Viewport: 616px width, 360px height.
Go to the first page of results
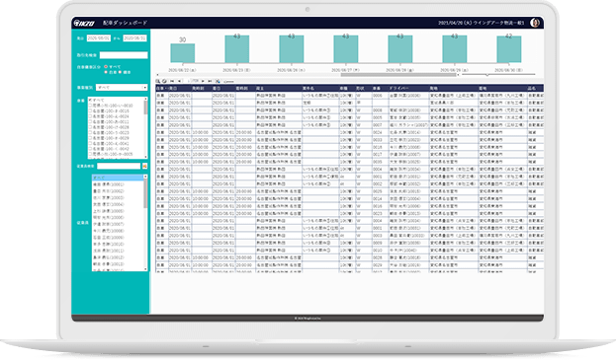(172, 81)
